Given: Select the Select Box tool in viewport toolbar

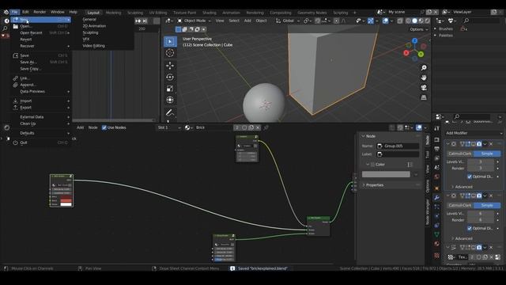Looking at the screenshot, I should 170,42.
